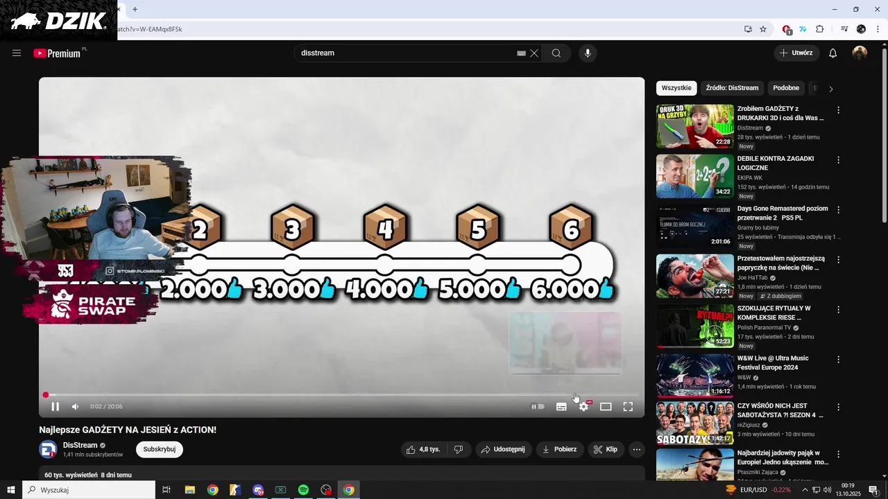
Task: Click the Utwórz create button
Action: (796, 53)
